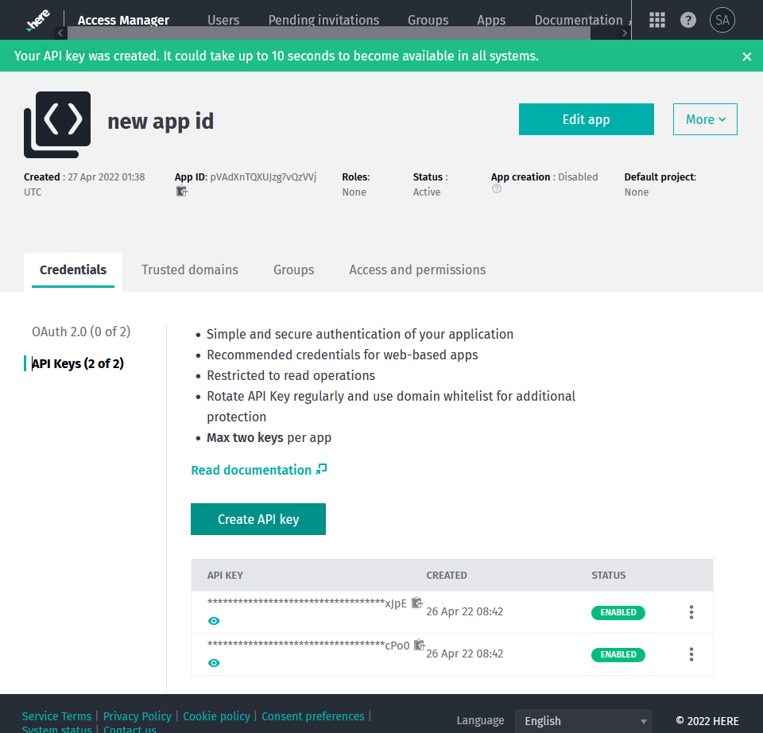The width and height of the screenshot is (763, 733).
Task: Open Pending invitations in navigation
Action: click(x=323, y=20)
